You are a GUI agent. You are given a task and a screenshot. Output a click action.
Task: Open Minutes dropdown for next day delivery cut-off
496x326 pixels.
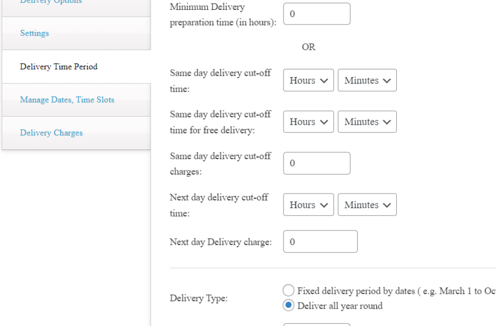coord(367,204)
